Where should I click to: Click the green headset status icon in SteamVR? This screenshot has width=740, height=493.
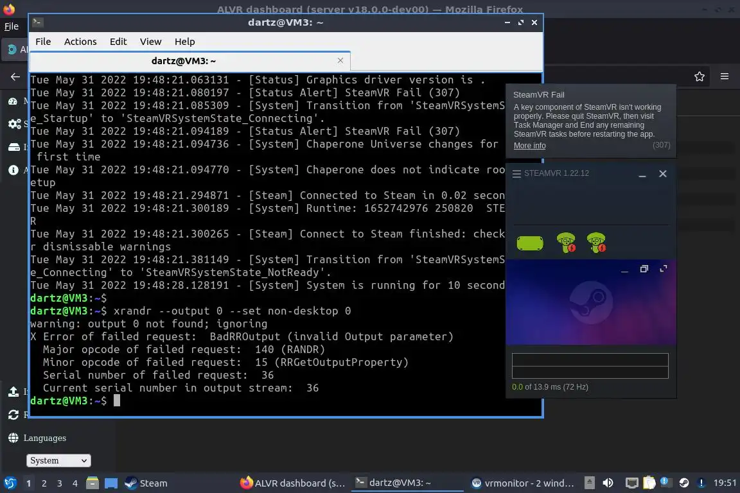[530, 243]
